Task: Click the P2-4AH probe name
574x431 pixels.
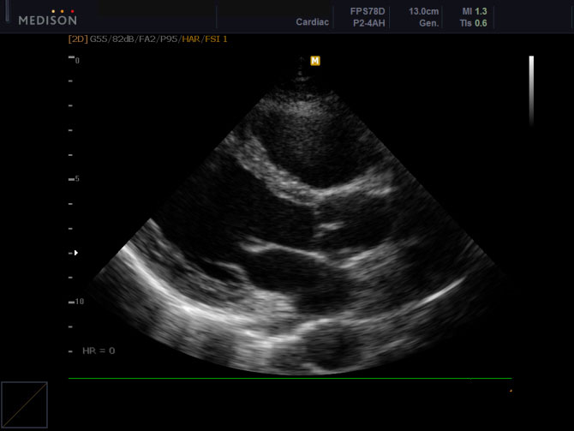Action: (x=369, y=23)
